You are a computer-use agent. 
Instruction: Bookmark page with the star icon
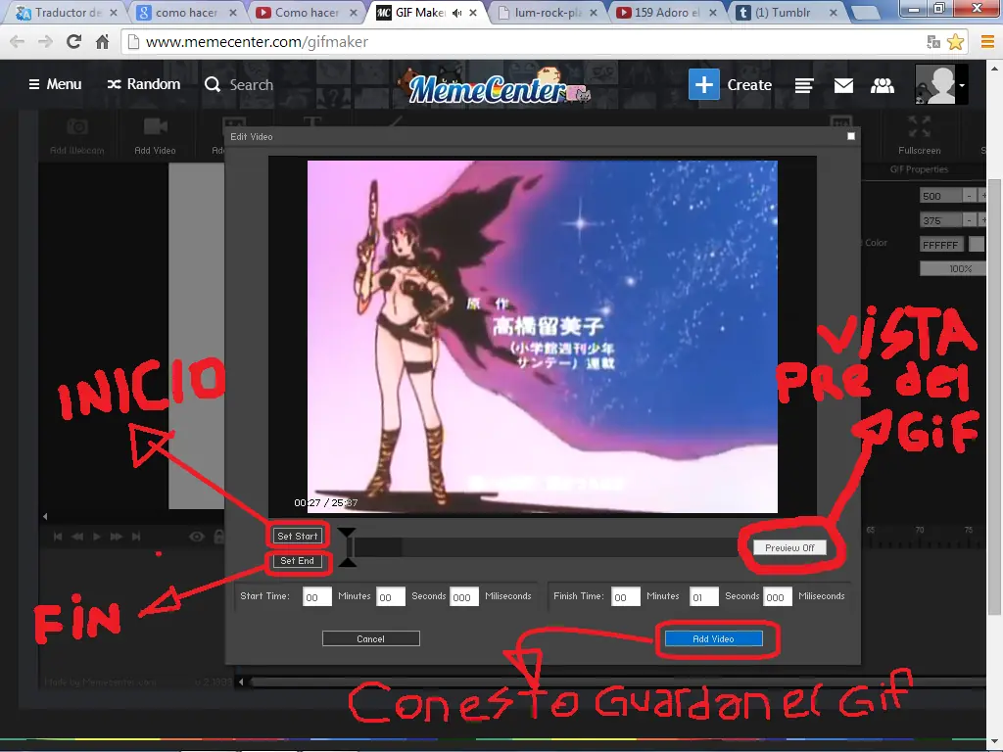click(955, 42)
